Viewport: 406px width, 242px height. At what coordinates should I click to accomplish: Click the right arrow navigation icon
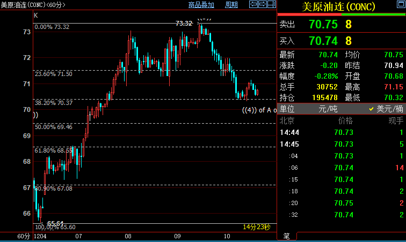tap(263, 5)
